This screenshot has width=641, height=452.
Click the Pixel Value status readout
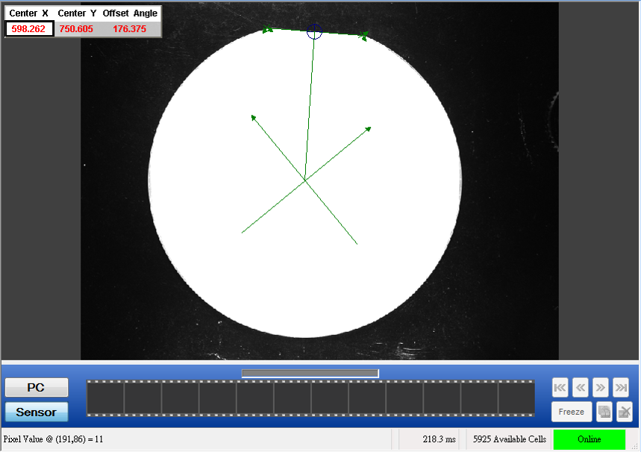pyautogui.click(x=53, y=439)
